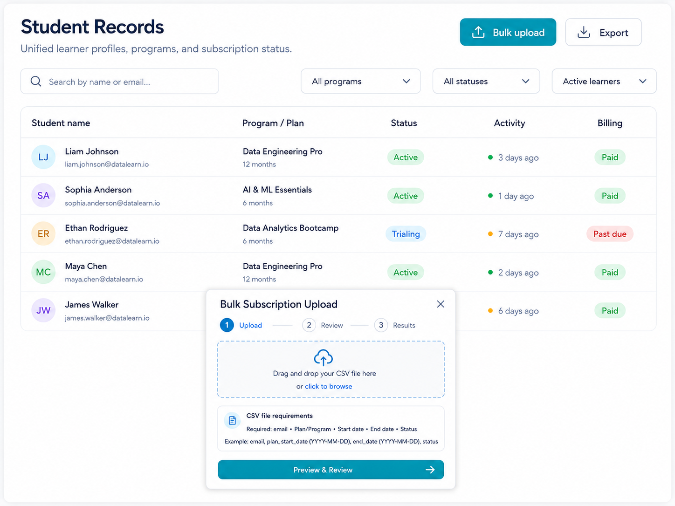
Task: Click the Bulk upload button
Action: coord(508,32)
